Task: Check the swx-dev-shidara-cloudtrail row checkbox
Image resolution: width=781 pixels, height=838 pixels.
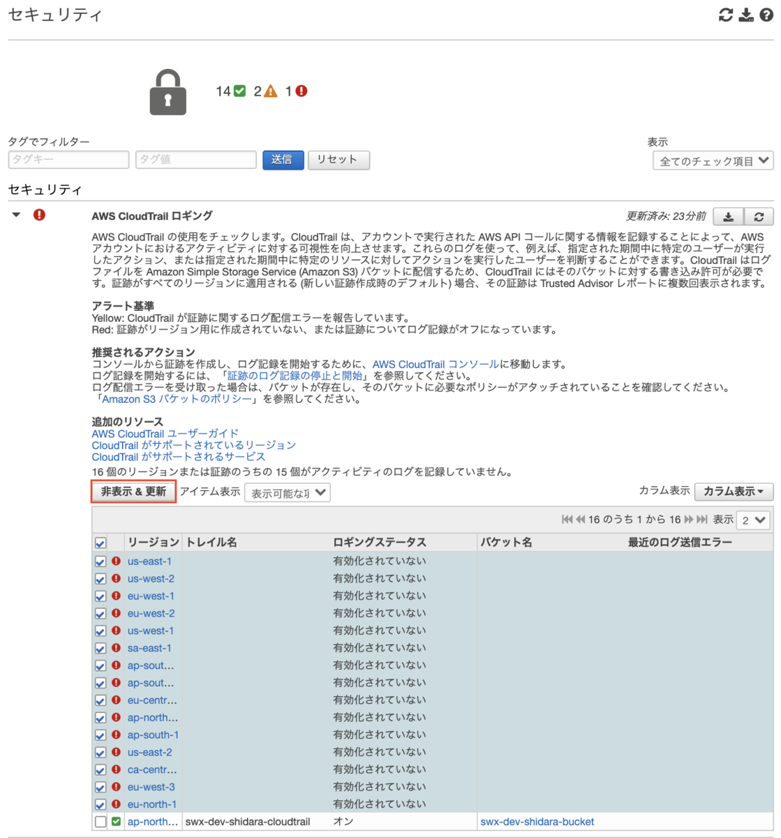Action: [101, 823]
